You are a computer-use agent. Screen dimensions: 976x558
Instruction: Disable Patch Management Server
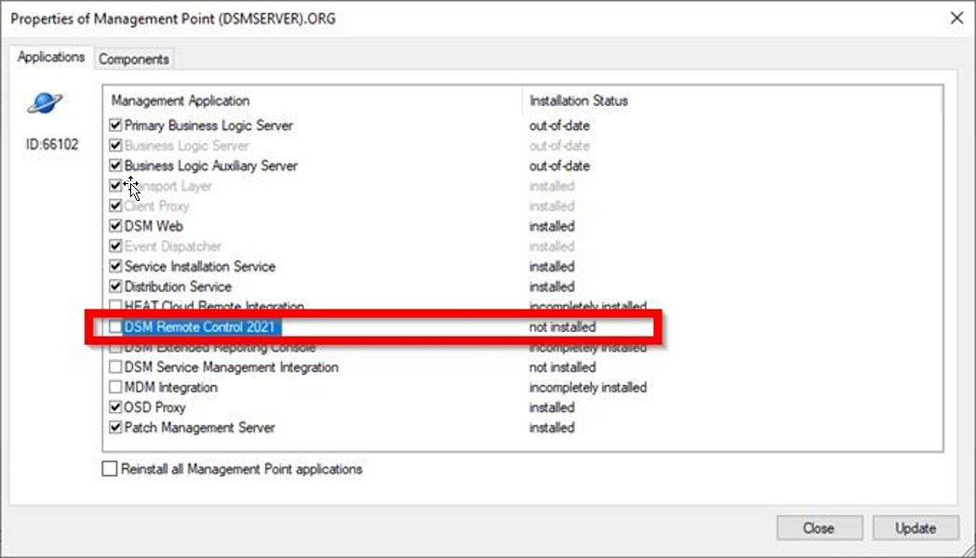coord(115,428)
